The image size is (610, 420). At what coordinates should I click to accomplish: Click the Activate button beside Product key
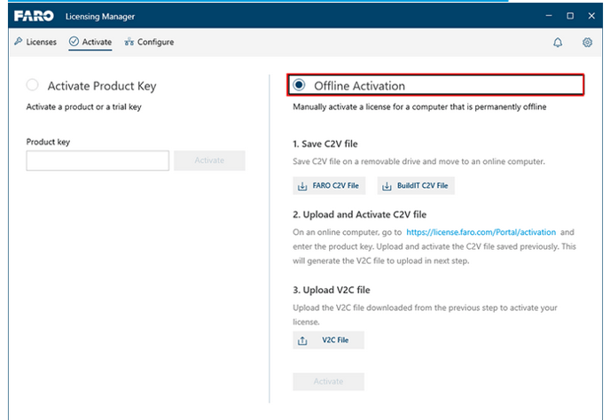click(x=209, y=160)
